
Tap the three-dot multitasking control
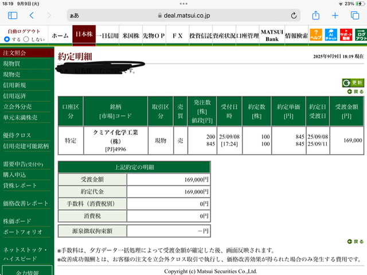tap(183, 4)
